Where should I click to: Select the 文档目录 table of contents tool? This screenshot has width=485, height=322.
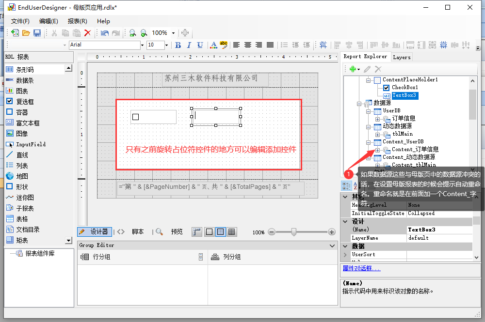(28, 230)
